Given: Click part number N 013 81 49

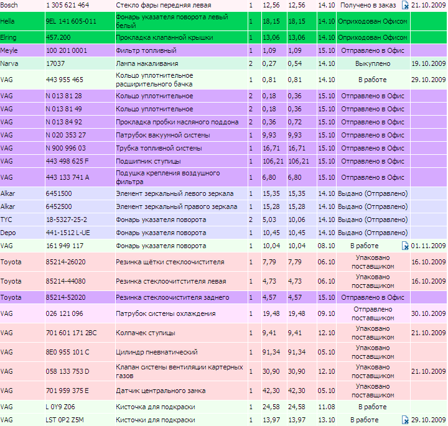Looking at the screenshot, I should (x=63, y=109).
